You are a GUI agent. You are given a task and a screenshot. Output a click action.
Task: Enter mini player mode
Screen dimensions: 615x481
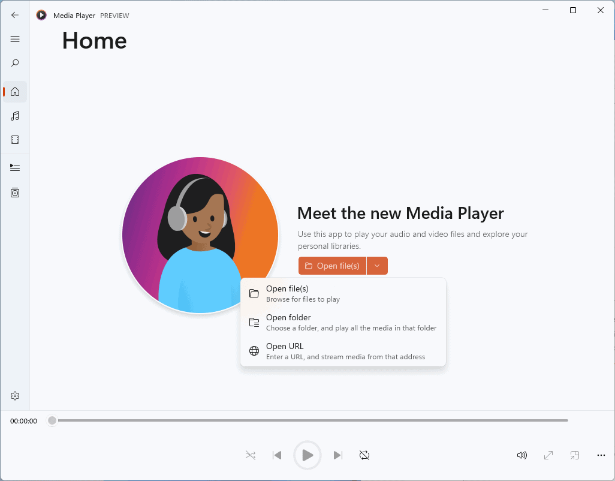tap(574, 455)
